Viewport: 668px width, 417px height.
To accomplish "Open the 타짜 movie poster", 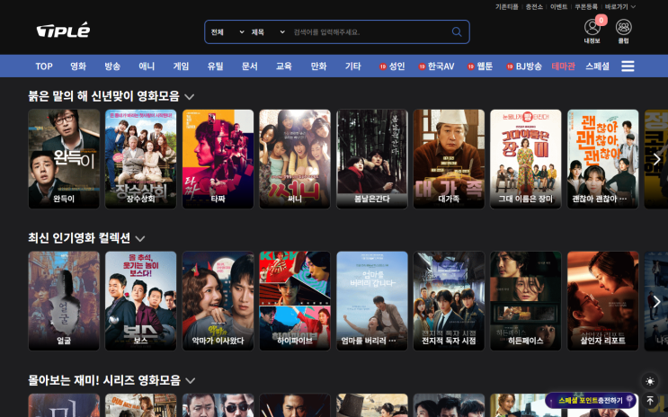I will 218,159.
